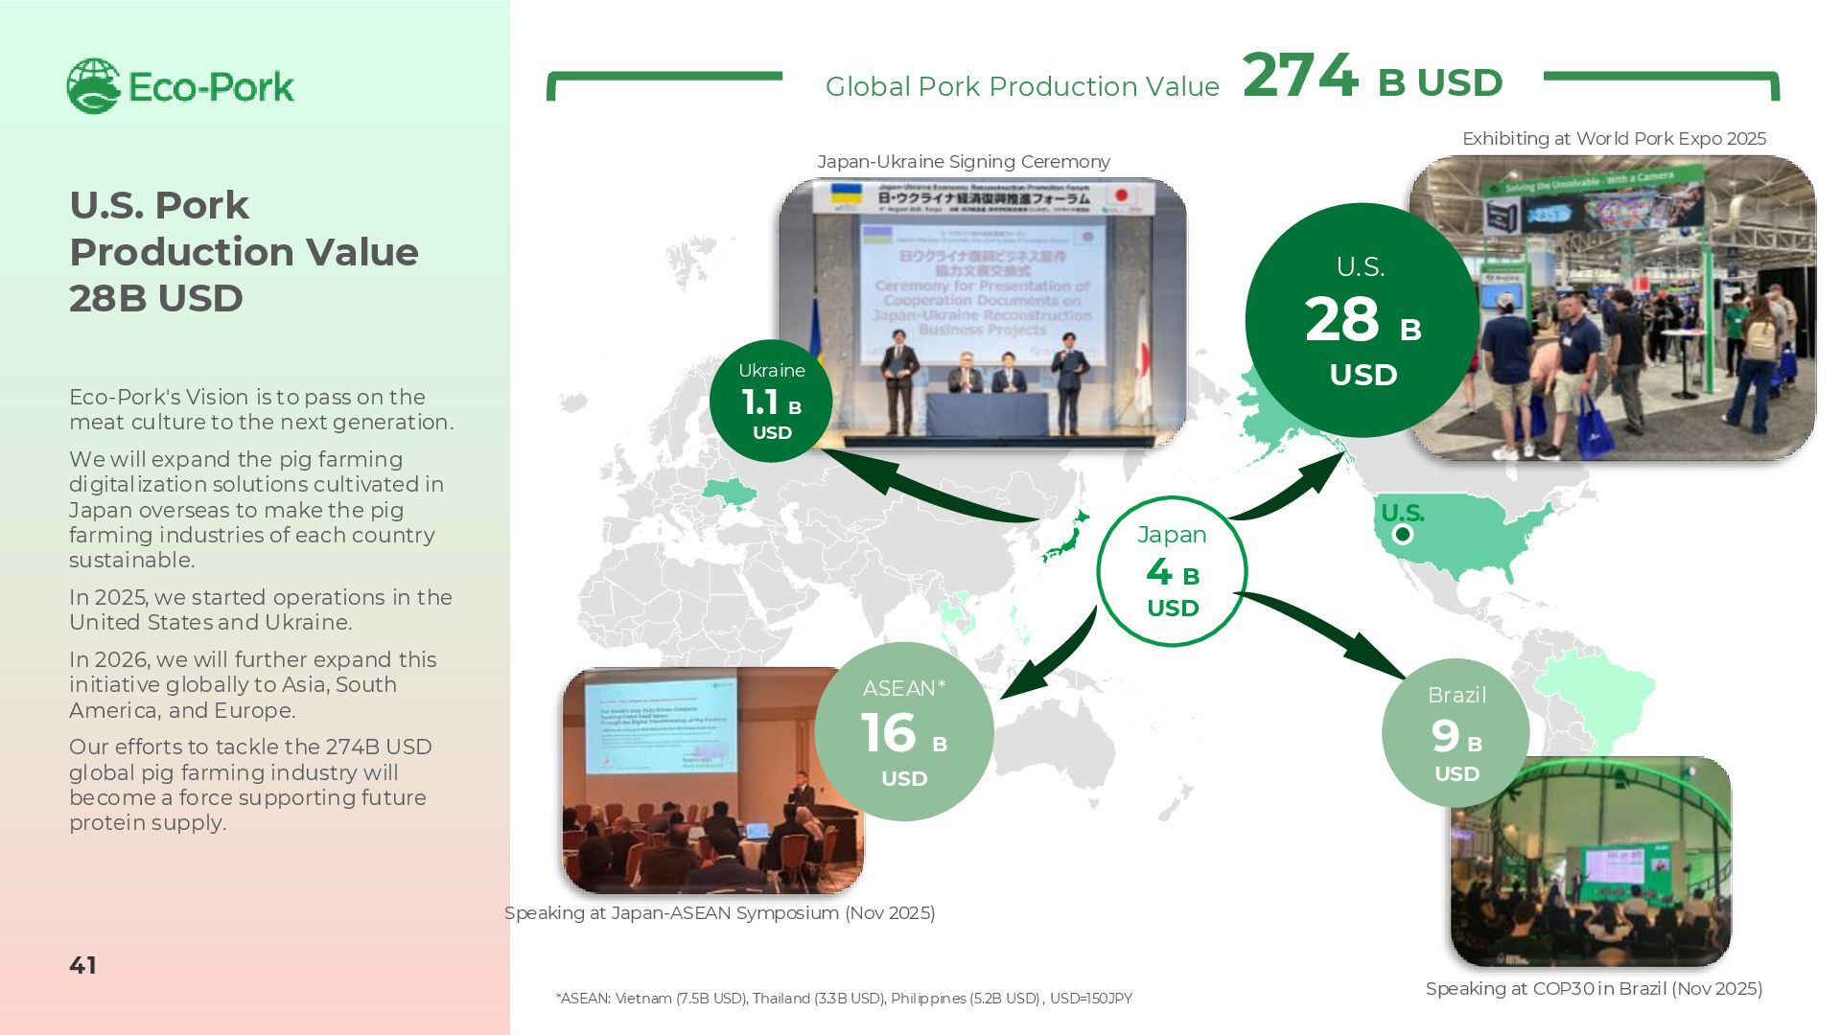Select the ASEAN 16 B USD bubble
Viewport: 1841px width, 1035px height.
click(903, 732)
